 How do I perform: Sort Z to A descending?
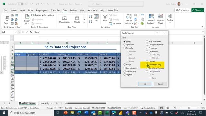91,22
